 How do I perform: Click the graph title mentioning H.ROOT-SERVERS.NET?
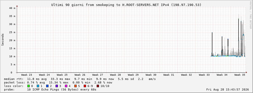(x=126, y=5)
